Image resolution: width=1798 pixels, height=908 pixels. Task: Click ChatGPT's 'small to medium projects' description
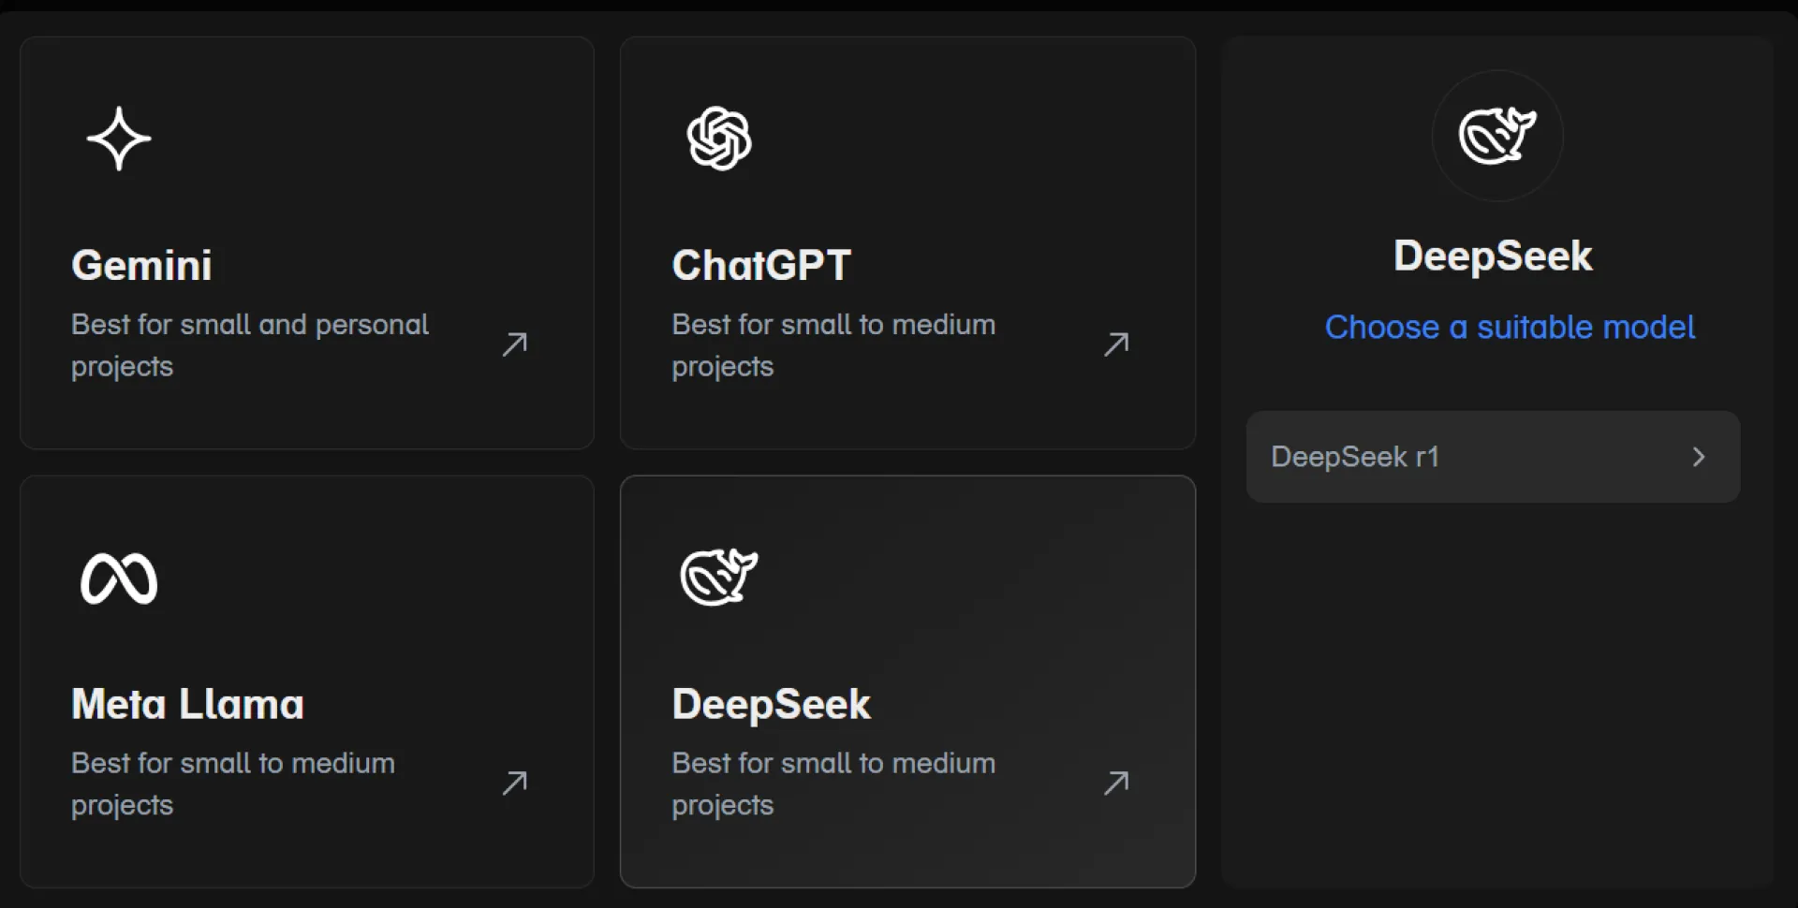pos(833,344)
